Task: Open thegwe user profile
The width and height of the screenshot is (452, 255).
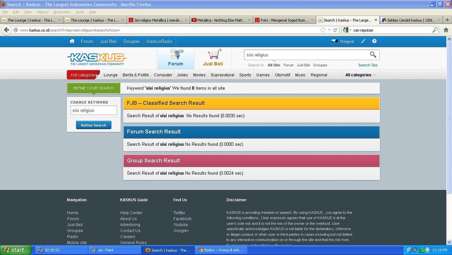Action: point(347,41)
